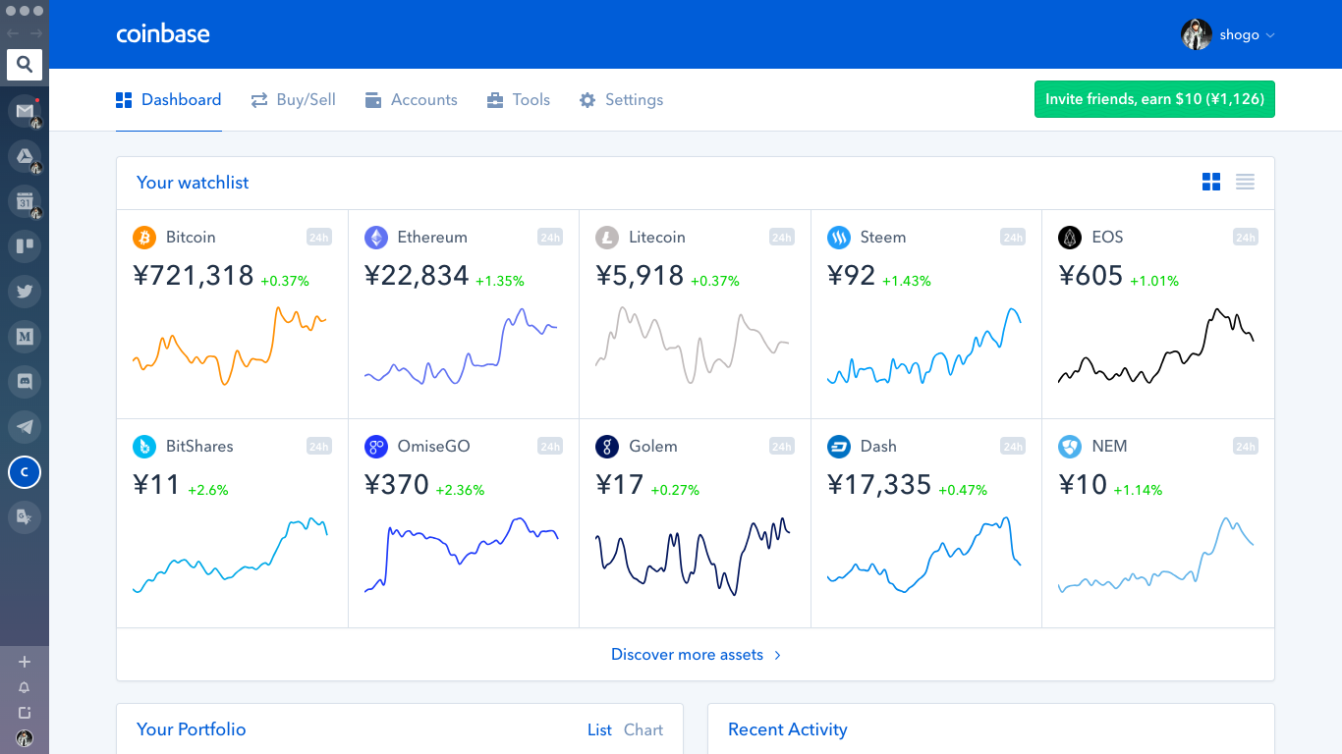Click the Golem price chart

click(693, 556)
